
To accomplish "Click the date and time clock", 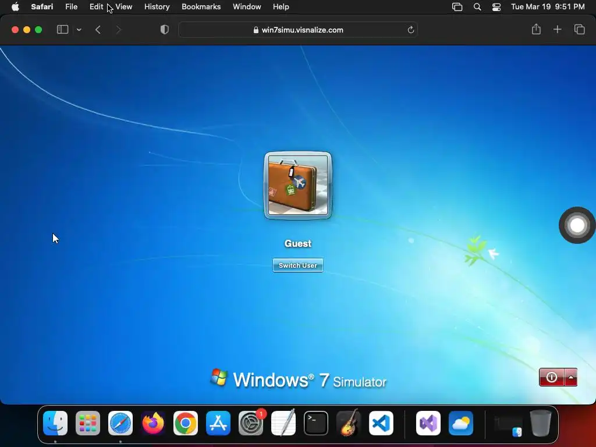I will [548, 7].
